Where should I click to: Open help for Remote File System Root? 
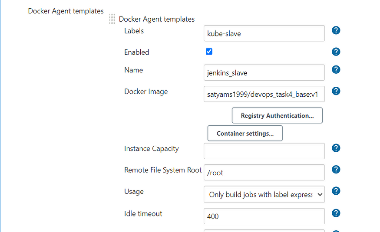[336, 170]
